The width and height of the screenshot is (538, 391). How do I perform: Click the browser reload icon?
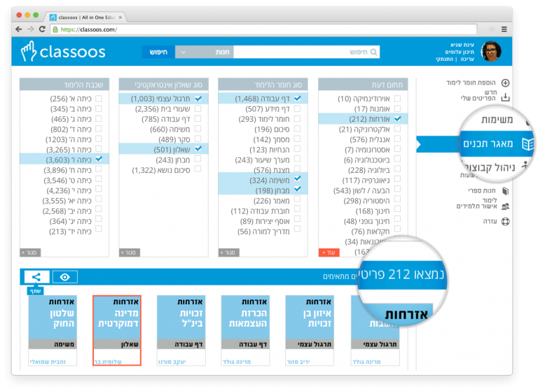[43, 29]
